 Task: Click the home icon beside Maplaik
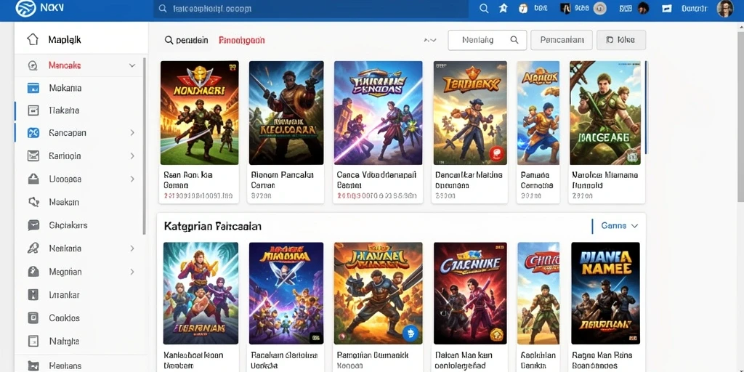(x=33, y=39)
